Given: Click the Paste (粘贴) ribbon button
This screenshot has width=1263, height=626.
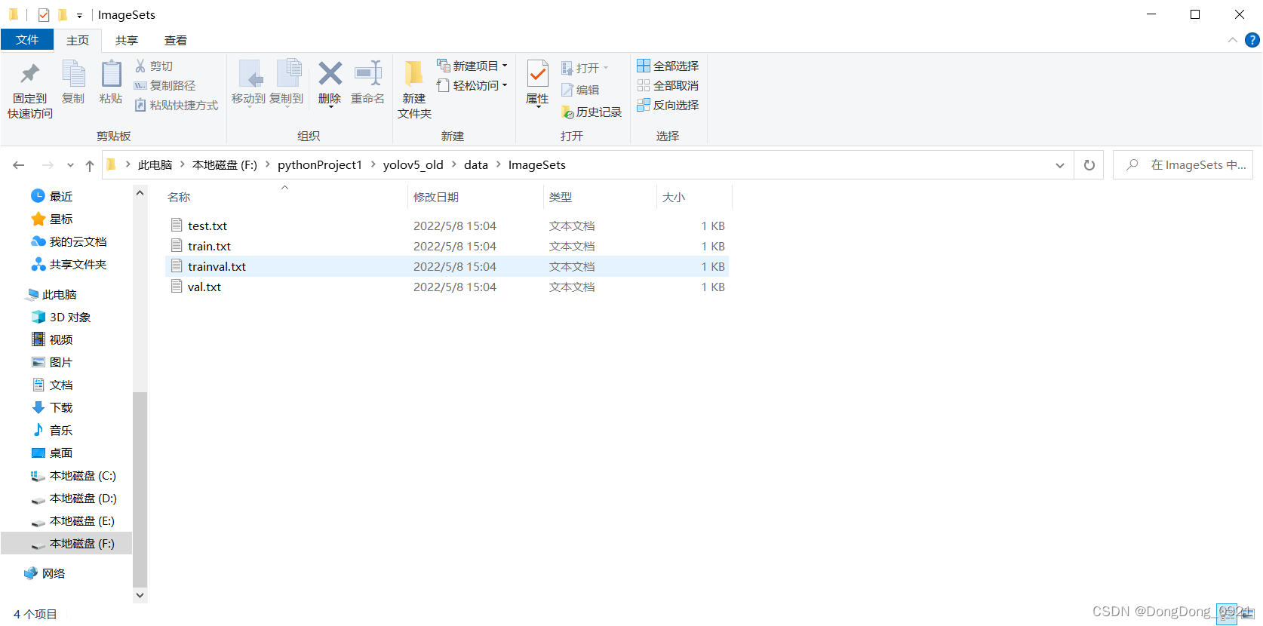Looking at the screenshot, I should pyautogui.click(x=111, y=83).
